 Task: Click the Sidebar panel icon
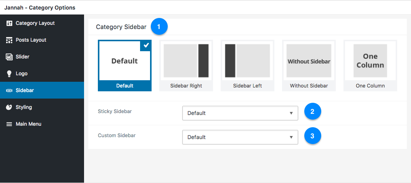(9, 91)
